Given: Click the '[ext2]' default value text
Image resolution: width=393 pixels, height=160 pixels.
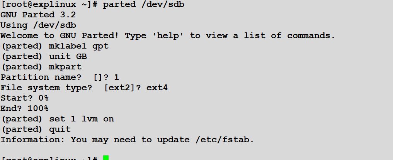Looking at the screenshot, I should coord(120,88).
